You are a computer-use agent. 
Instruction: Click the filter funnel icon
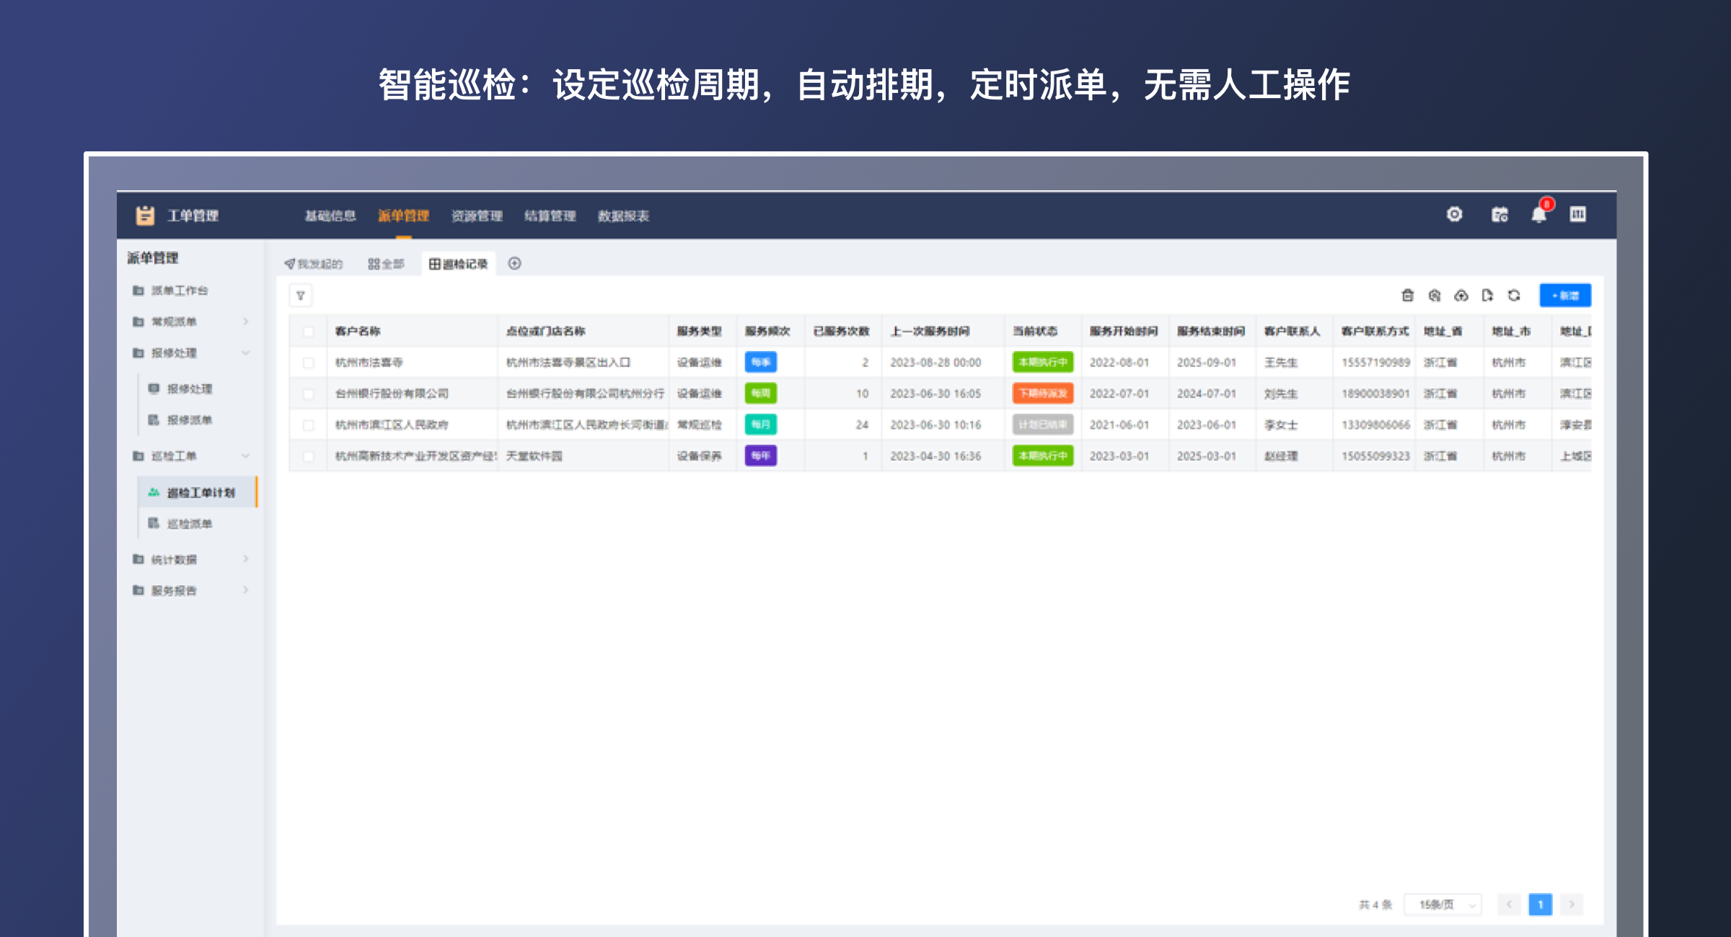click(301, 296)
